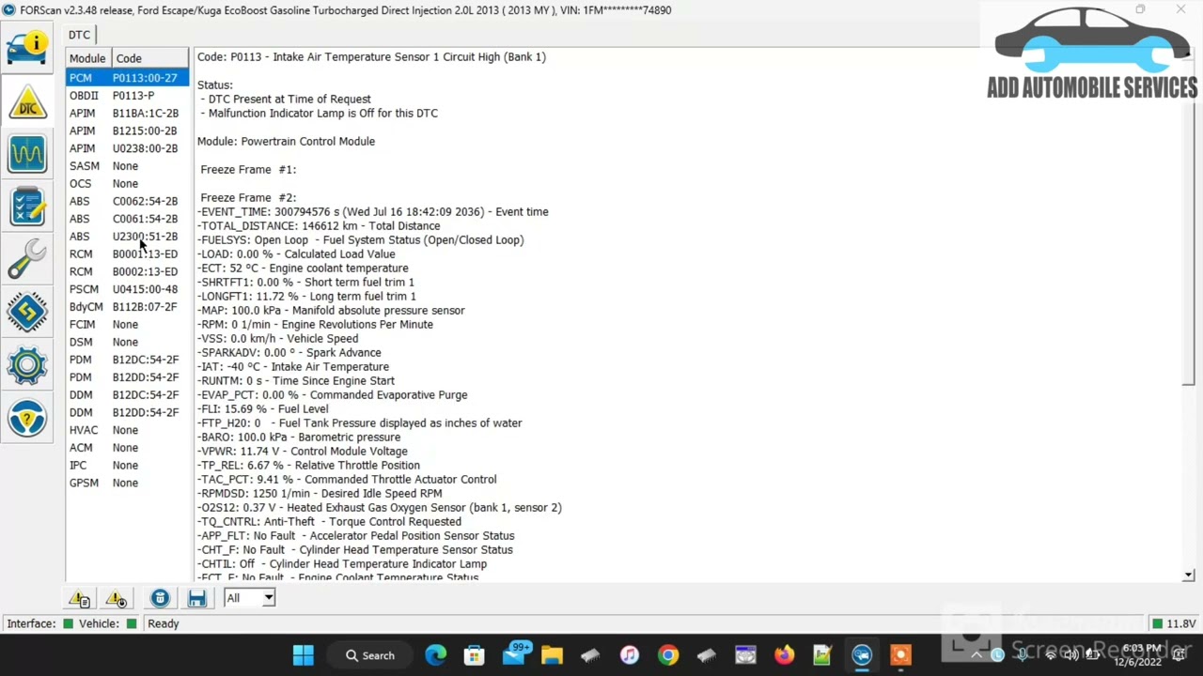Launch Firefox from the taskbar
Viewport: 1203px width, 676px height.
784,655
